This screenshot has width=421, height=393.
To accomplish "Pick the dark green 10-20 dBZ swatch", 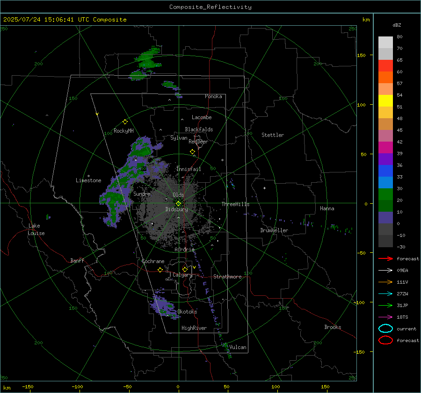I will (385, 206).
